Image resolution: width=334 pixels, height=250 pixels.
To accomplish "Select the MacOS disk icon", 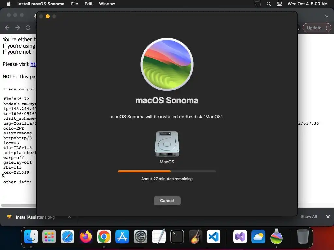I will click(167, 144).
